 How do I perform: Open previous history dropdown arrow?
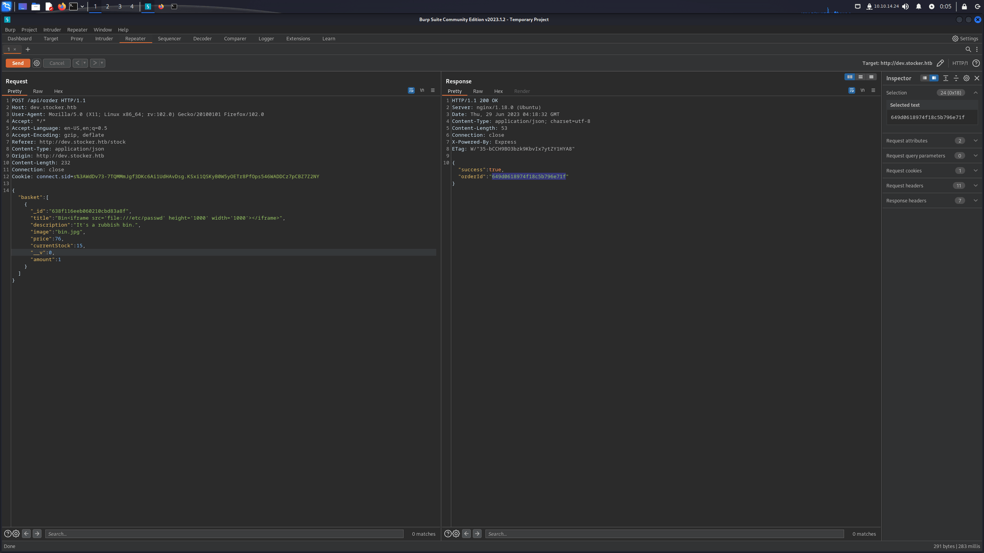[x=85, y=63]
